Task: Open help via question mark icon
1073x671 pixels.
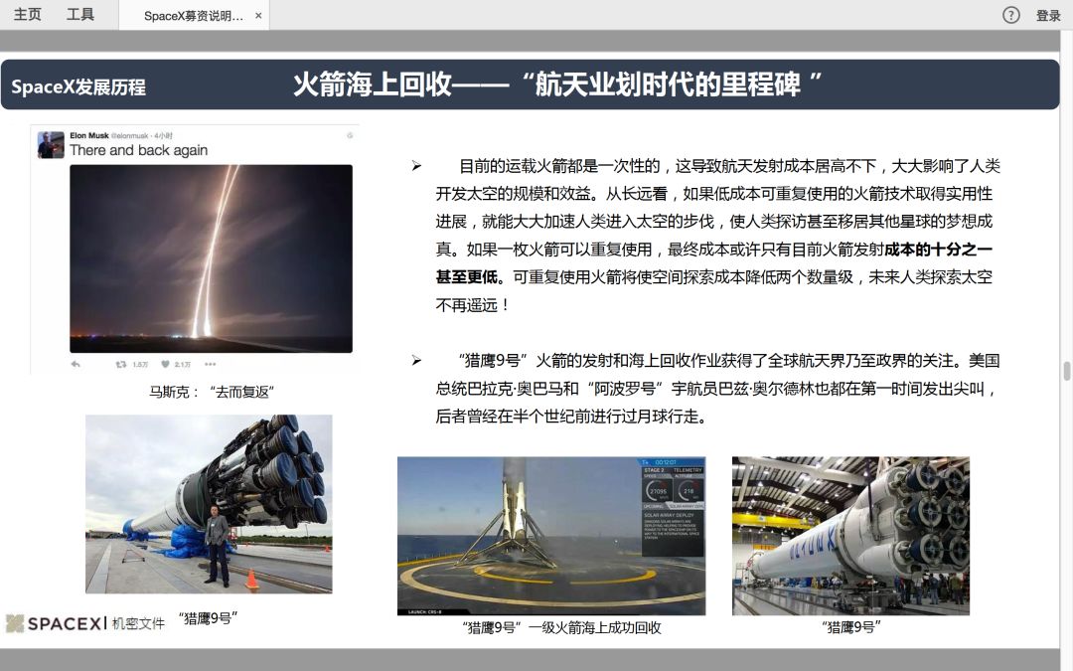Action: click(1010, 15)
